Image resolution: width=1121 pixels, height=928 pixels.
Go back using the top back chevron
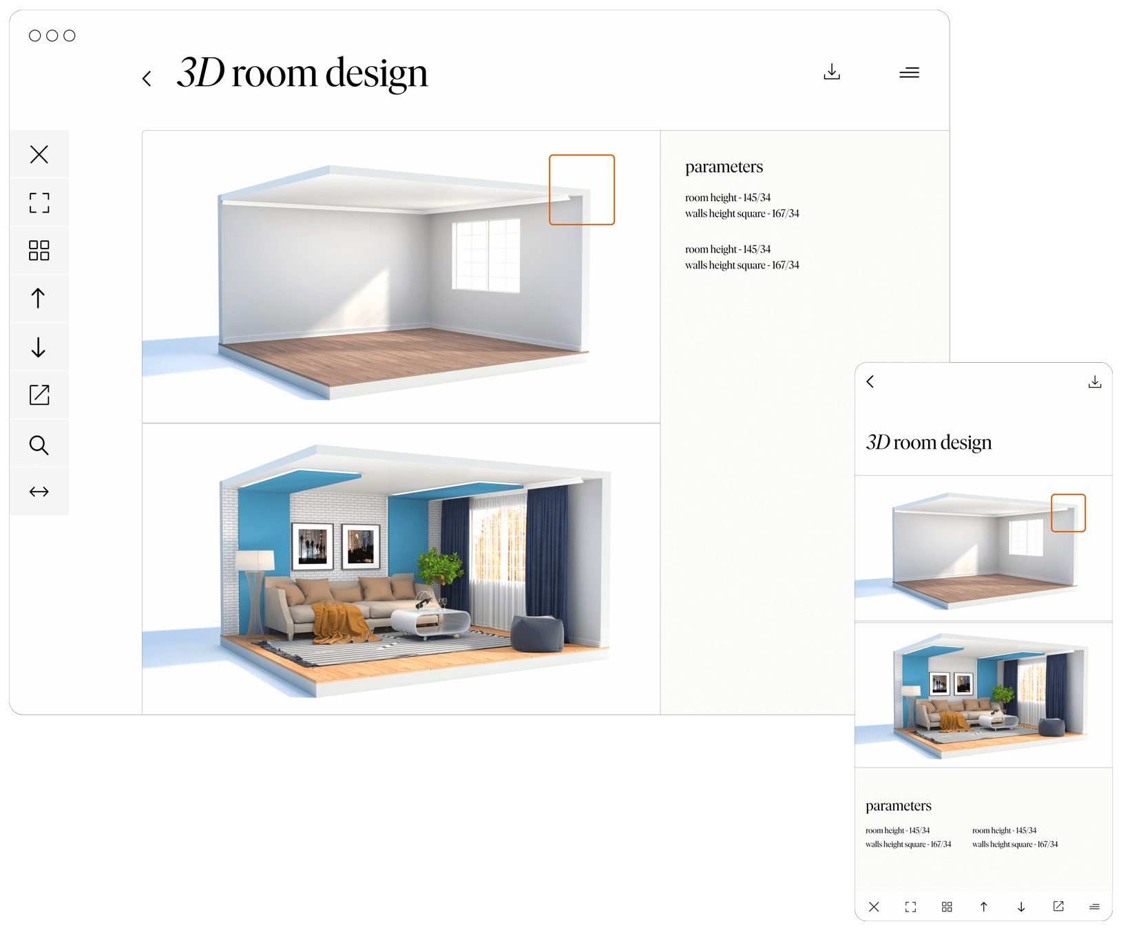[x=147, y=78]
